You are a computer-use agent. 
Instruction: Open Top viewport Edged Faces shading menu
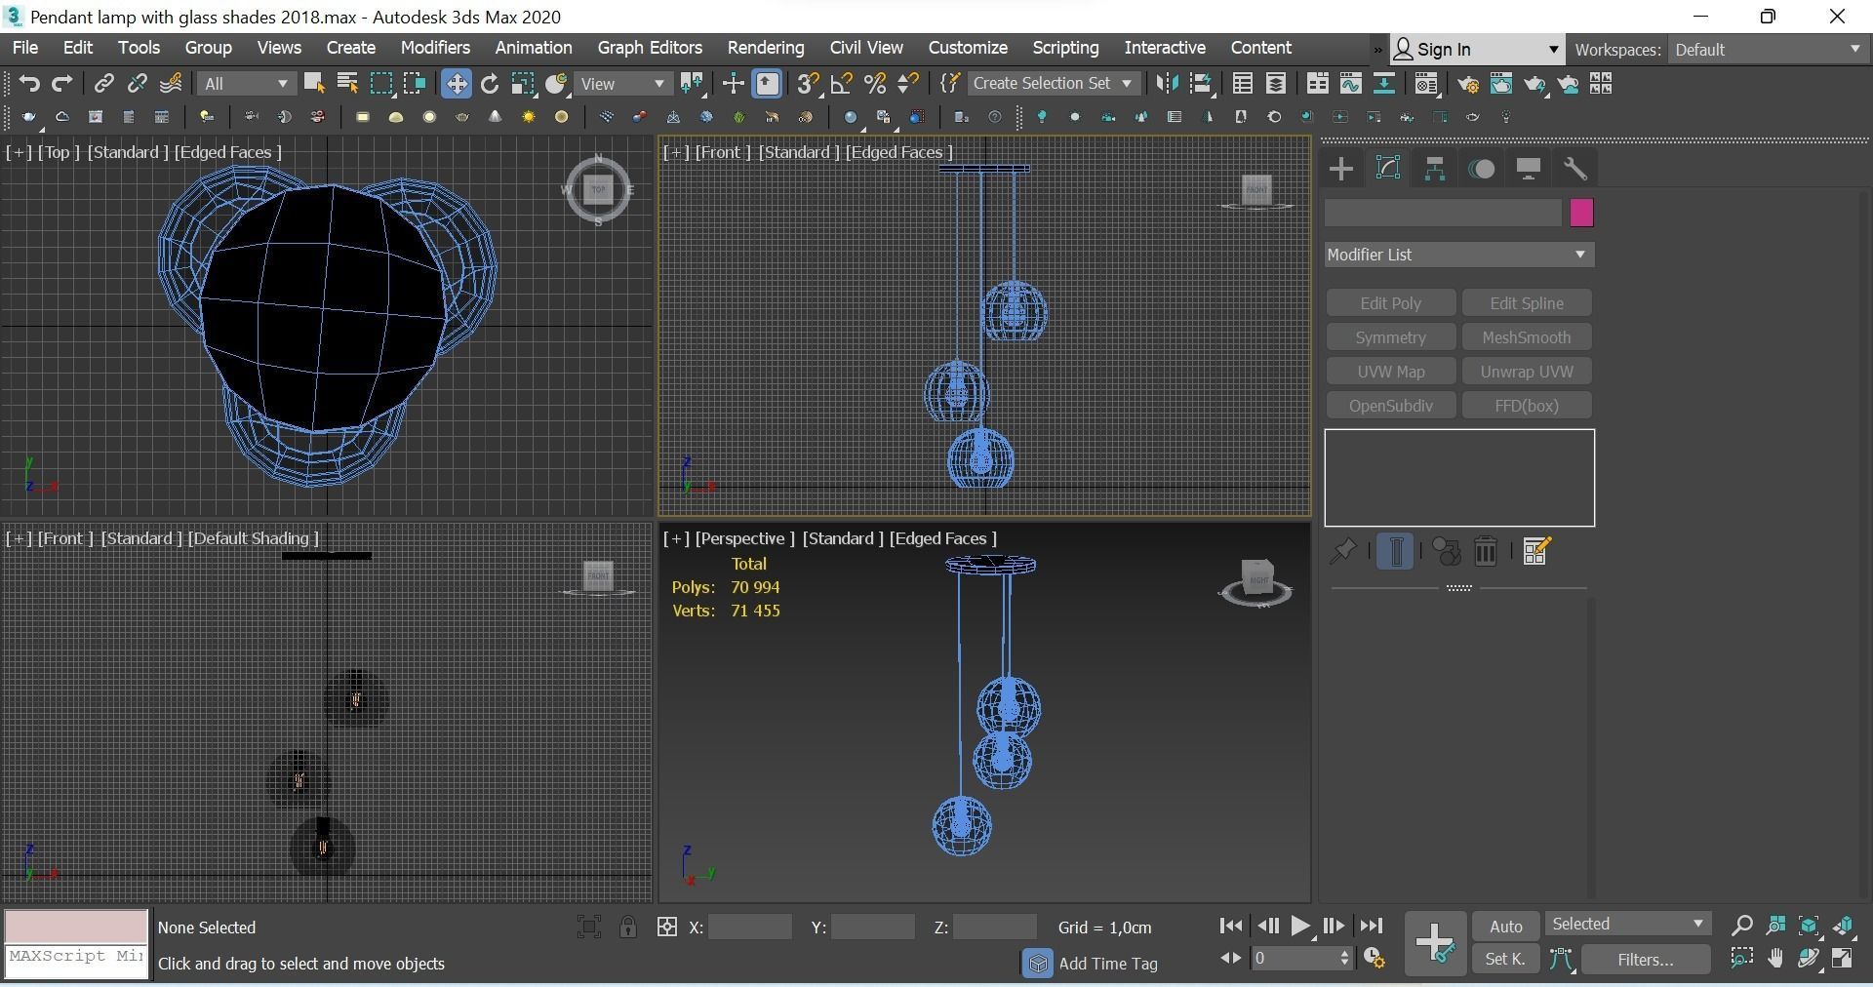227,152
